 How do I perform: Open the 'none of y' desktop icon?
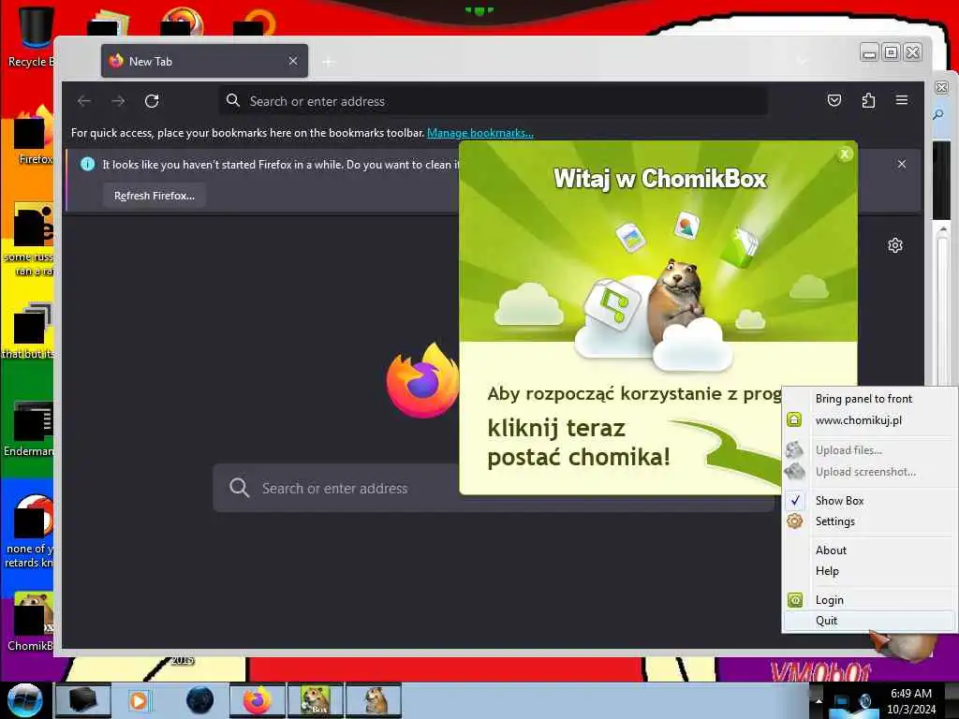click(29, 531)
